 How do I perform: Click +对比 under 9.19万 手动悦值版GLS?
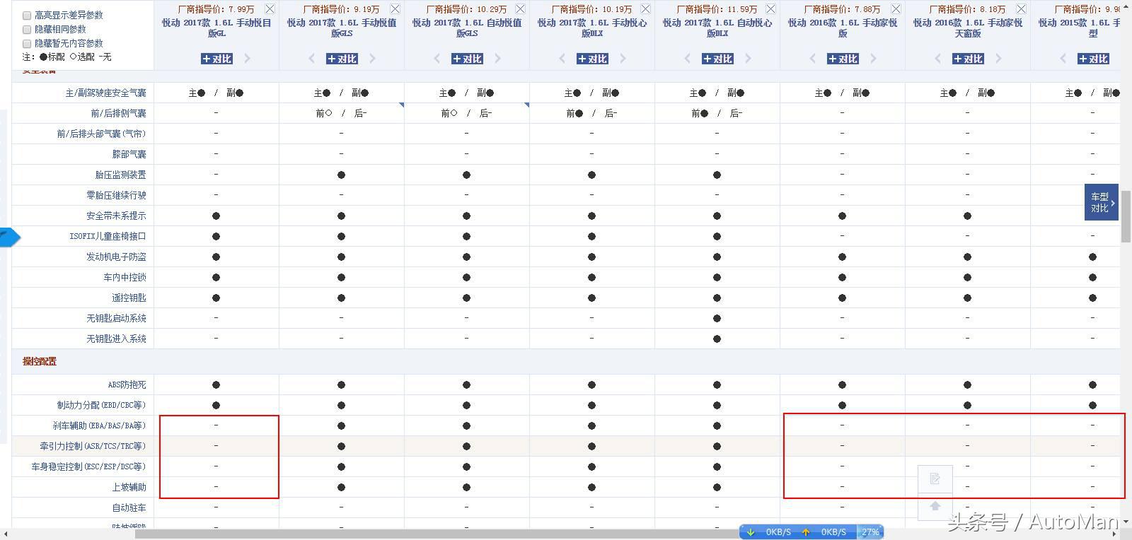pos(342,59)
